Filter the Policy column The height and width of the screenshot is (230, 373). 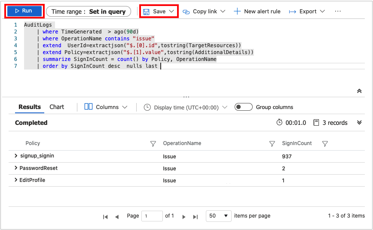point(153,144)
